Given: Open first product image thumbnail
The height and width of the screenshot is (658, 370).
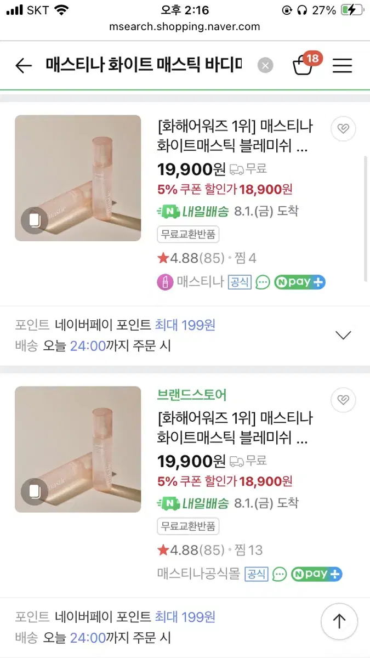Looking at the screenshot, I should (78, 178).
